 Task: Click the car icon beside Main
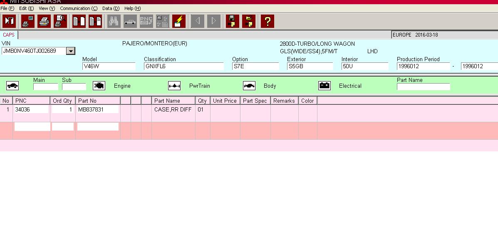point(13,86)
